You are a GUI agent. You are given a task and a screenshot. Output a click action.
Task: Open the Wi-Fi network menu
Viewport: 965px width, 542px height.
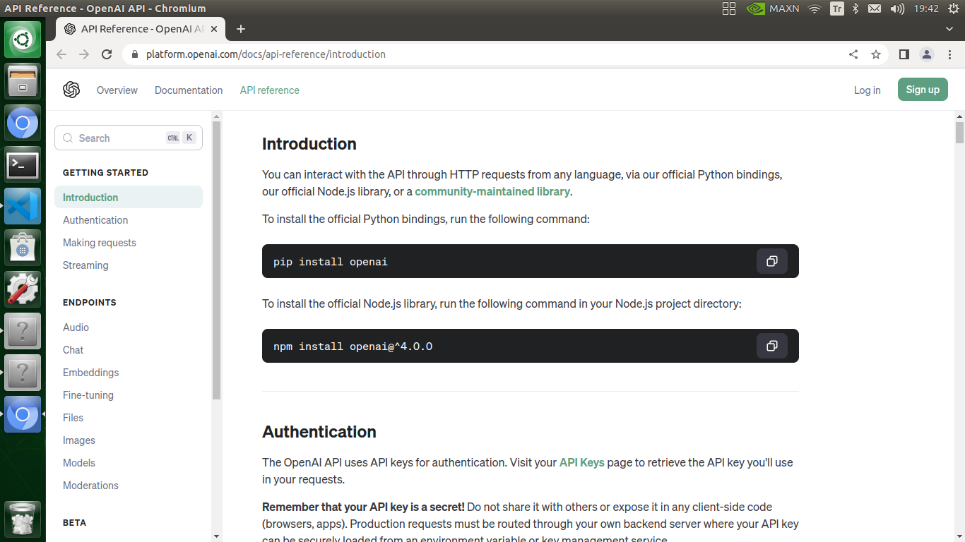pos(815,8)
